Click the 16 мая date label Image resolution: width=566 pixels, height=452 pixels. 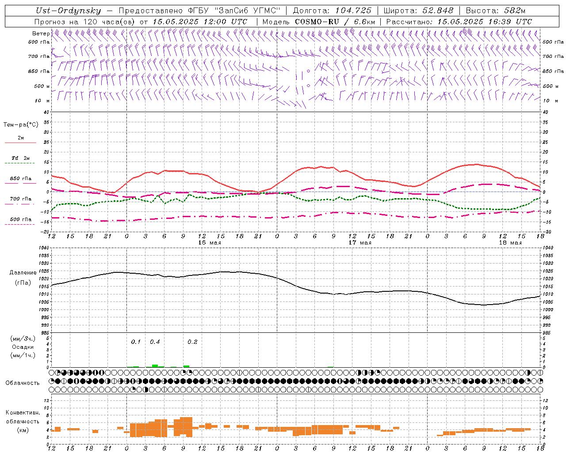[x=210, y=243]
